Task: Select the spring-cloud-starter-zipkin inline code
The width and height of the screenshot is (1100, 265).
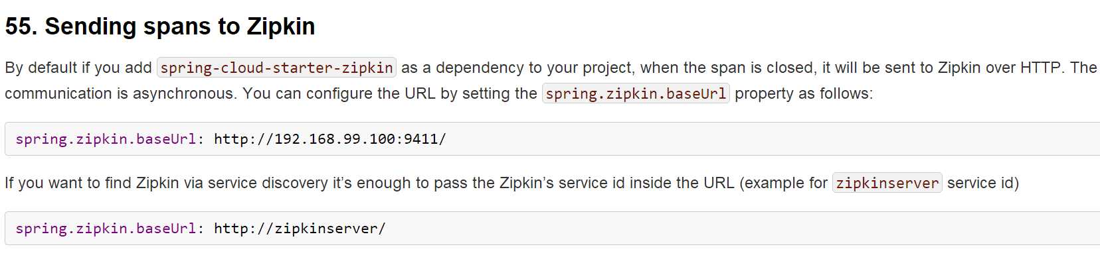Action: [x=276, y=68]
